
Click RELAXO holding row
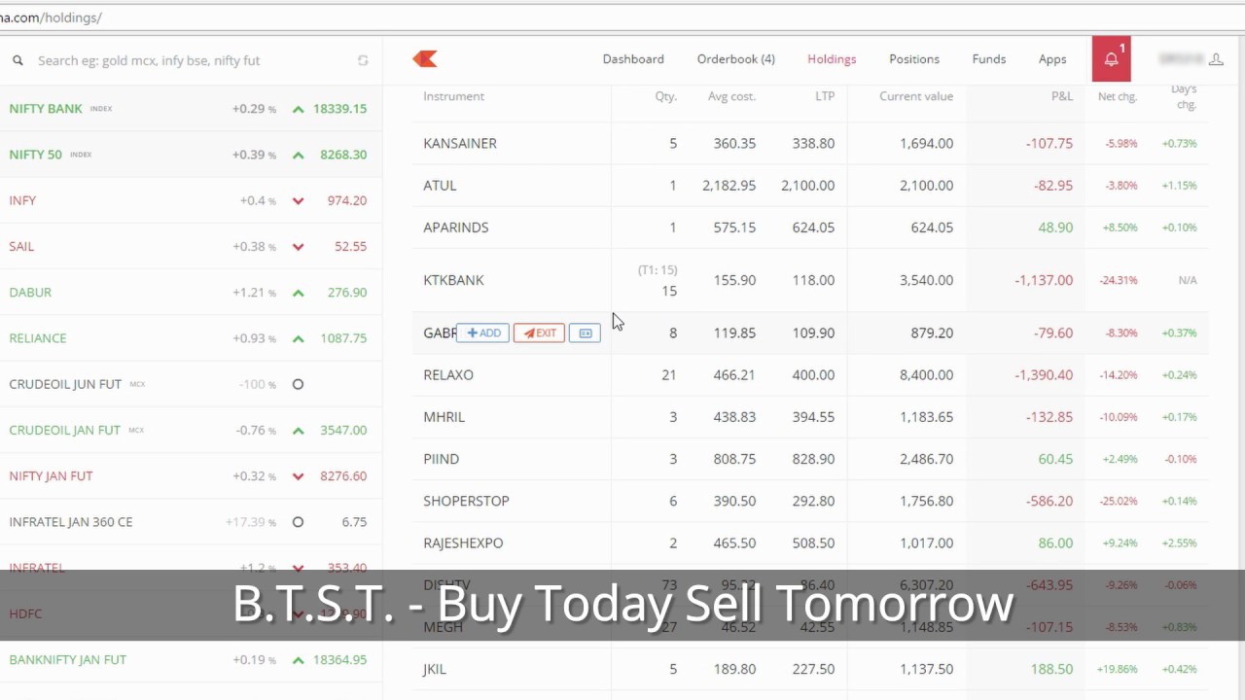click(x=809, y=374)
